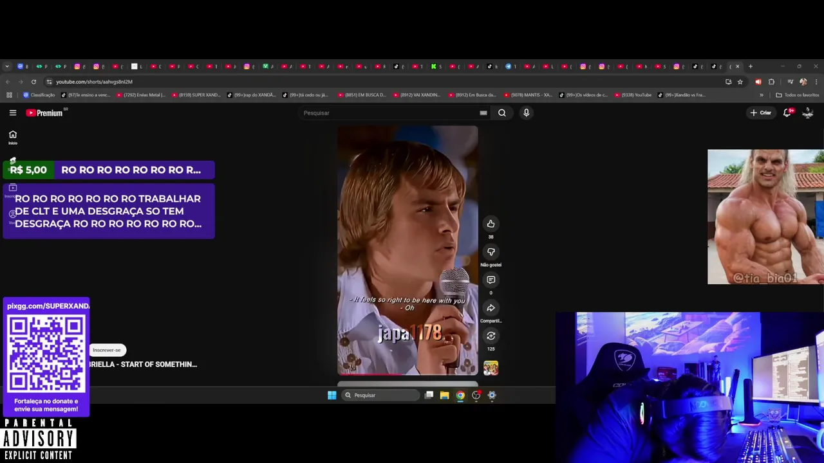824x463 pixels.
Task: Dislike the Short via Não gostei
Action: [x=491, y=252]
